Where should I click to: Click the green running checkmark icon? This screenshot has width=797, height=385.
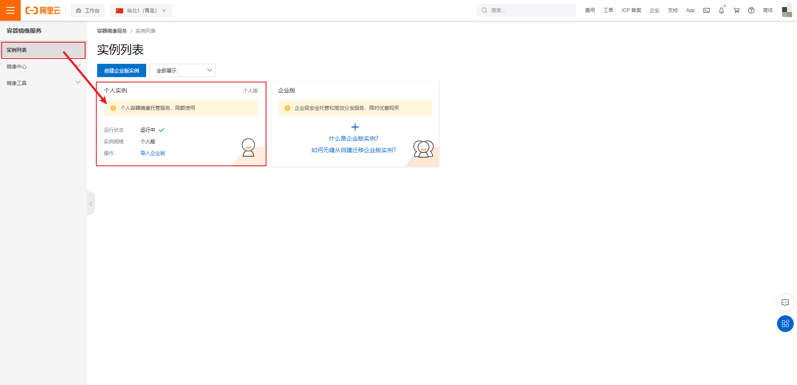[x=161, y=130]
